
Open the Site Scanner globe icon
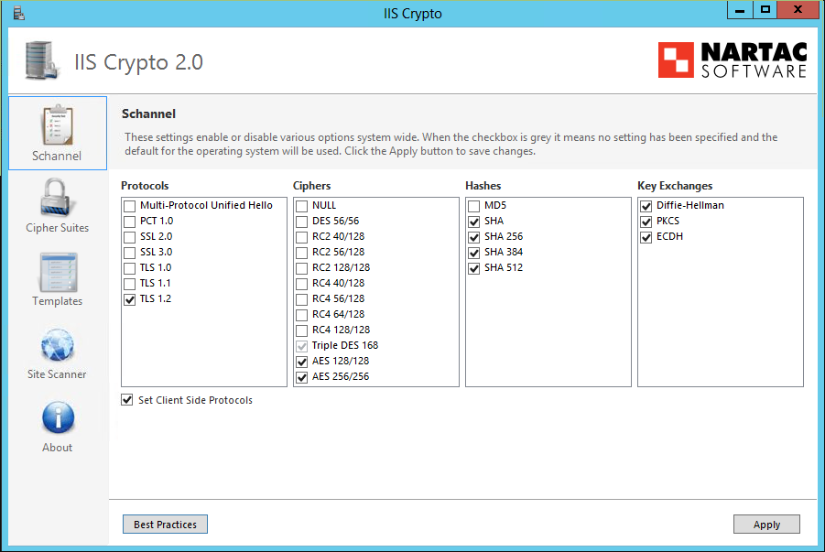pyautogui.click(x=58, y=345)
